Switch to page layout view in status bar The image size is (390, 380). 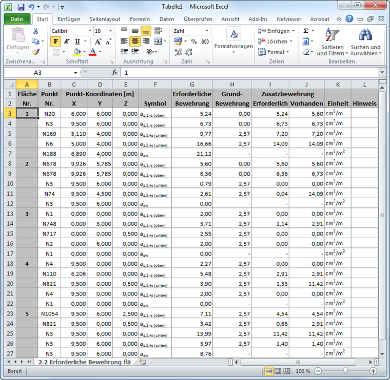tap(278, 371)
